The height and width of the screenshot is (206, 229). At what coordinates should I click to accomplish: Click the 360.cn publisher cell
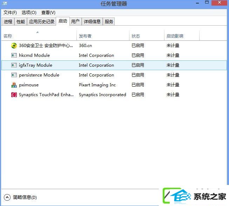point(86,46)
